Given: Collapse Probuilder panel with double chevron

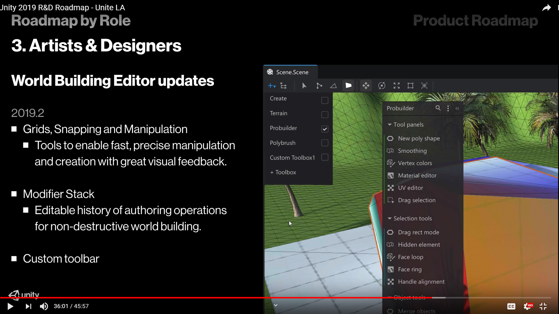Looking at the screenshot, I should [x=457, y=108].
